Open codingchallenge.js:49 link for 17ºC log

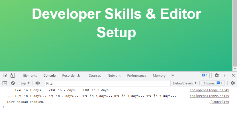point(209,90)
